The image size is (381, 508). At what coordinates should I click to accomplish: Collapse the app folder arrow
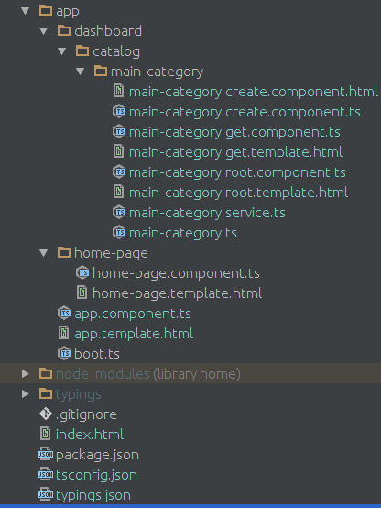pyautogui.click(x=26, y=11)
